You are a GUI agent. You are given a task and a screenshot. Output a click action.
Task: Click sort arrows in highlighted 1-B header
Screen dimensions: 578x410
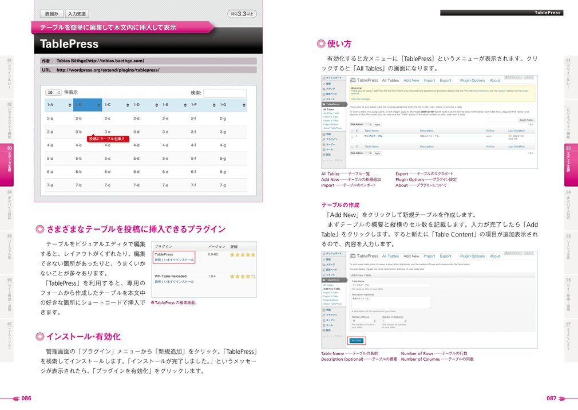pos(99,105)
